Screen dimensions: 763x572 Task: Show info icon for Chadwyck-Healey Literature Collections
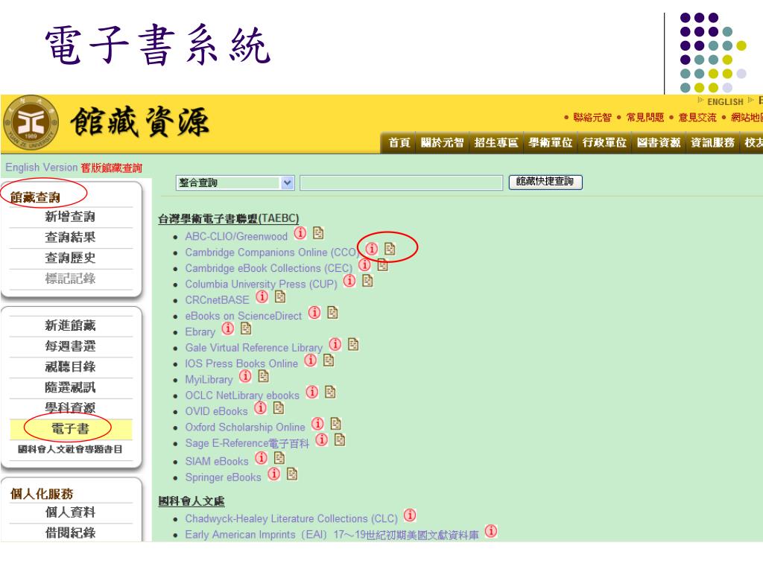(x=411, y=515)
